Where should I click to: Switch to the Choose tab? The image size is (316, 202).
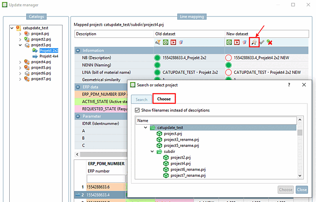[164, 99]
